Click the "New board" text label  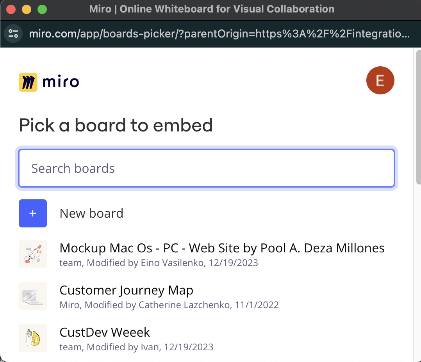coord(91,213)
